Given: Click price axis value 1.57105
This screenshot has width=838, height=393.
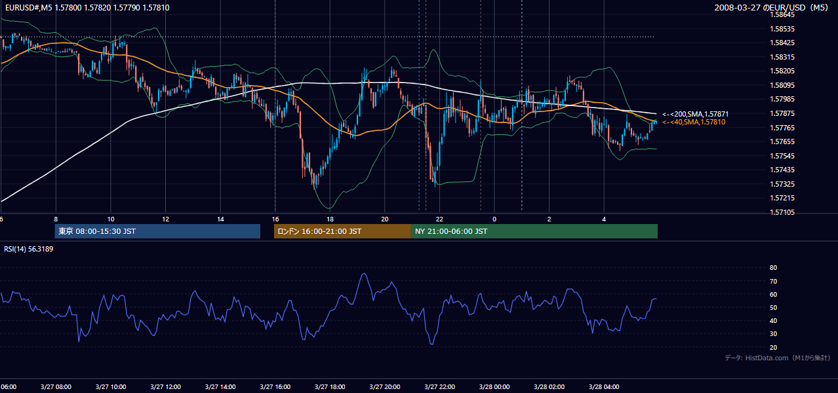Looking at the screenshot, I should coord(783,212).
